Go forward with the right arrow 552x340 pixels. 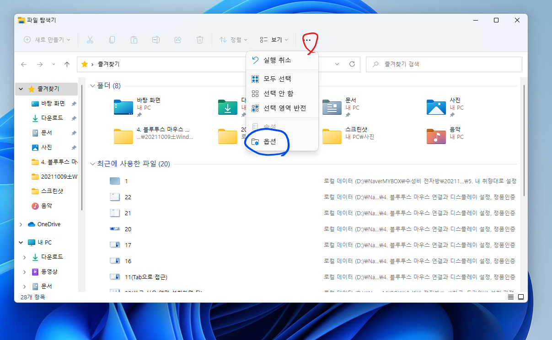40,64
